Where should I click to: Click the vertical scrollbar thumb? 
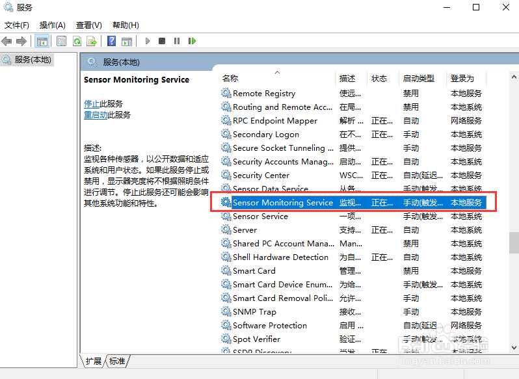coord(514,242)
